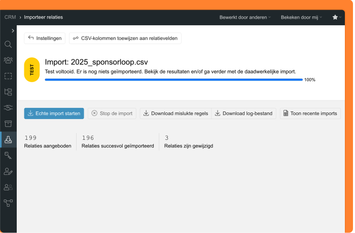Open the relations group icon in sidebar
355x233 pixels.
coord(8,60)
